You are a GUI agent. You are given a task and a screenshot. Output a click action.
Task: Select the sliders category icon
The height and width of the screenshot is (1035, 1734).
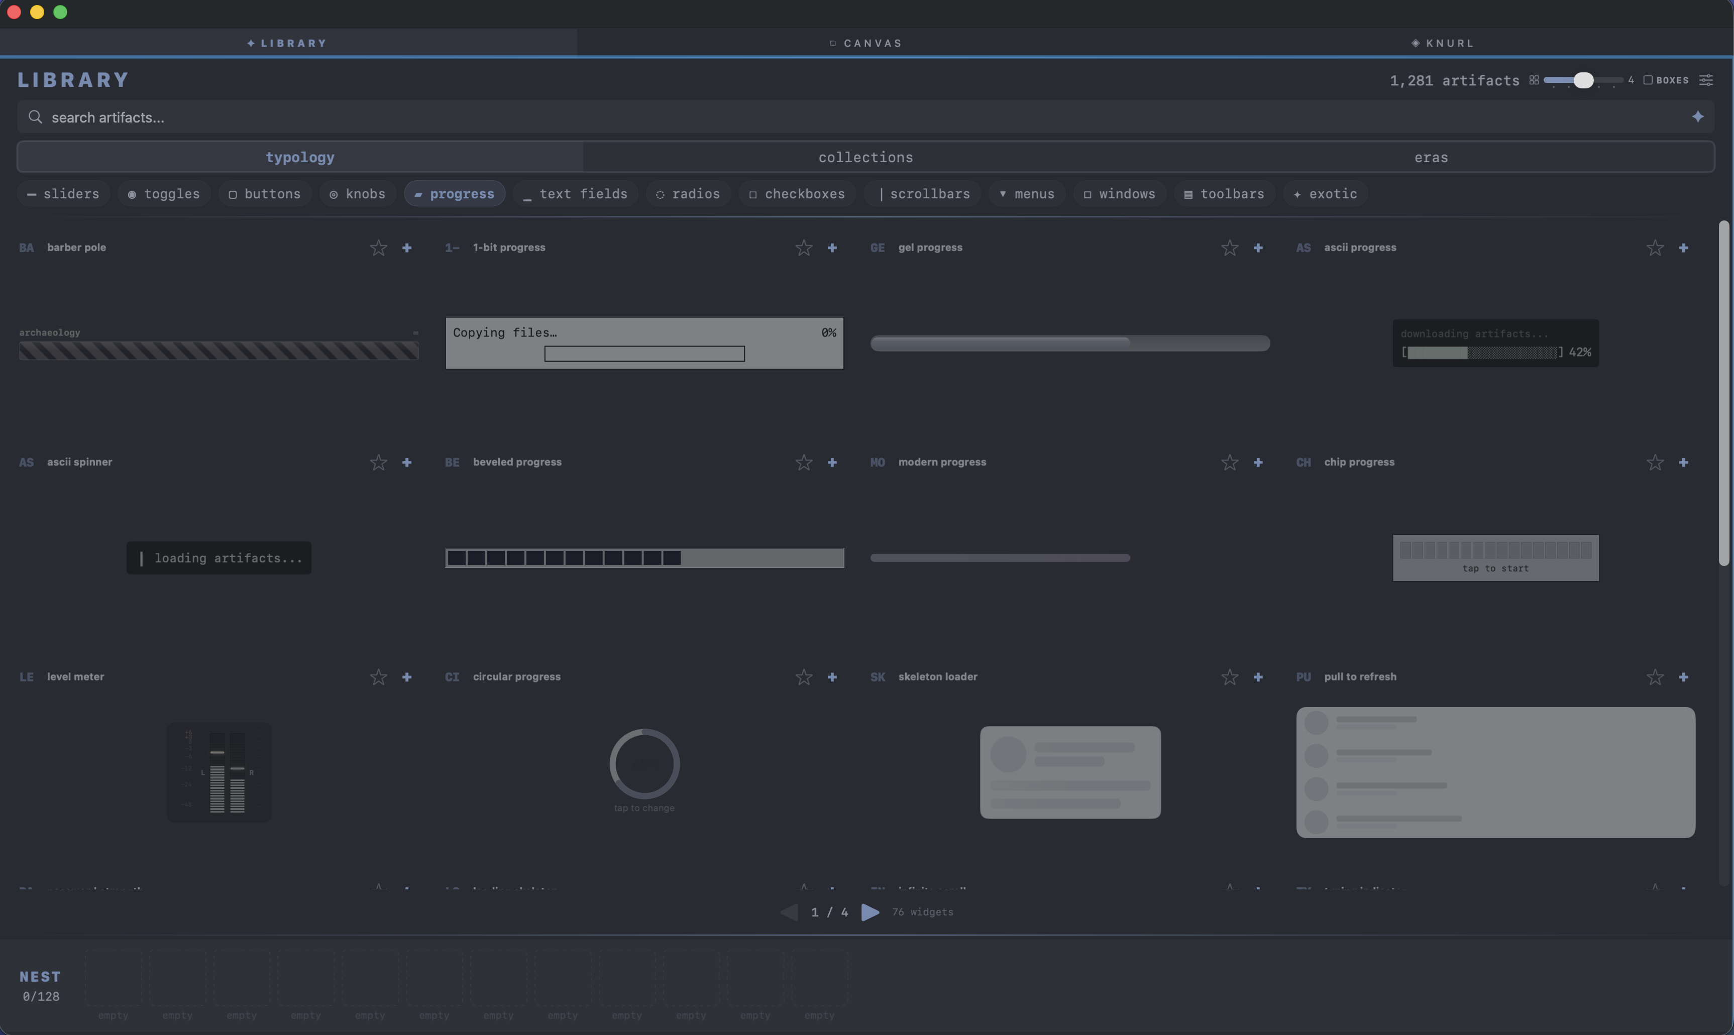(x=32, y=194)
